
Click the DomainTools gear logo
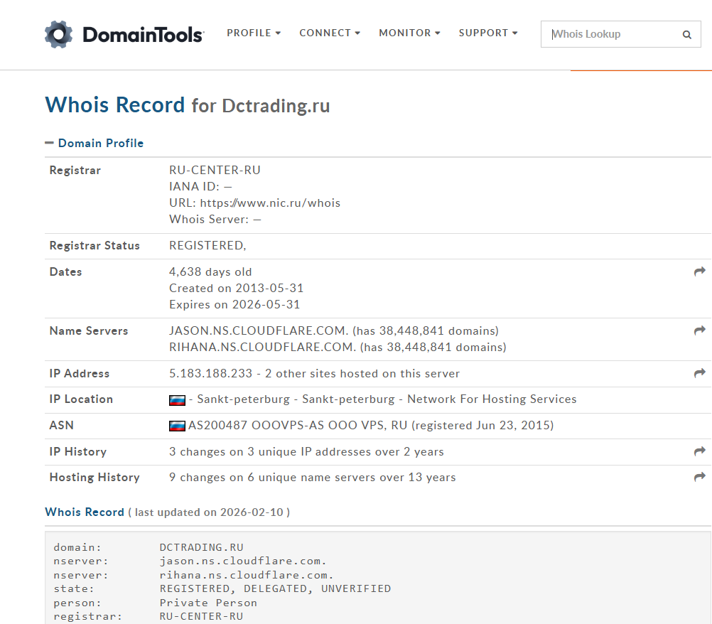coord(58,34)
